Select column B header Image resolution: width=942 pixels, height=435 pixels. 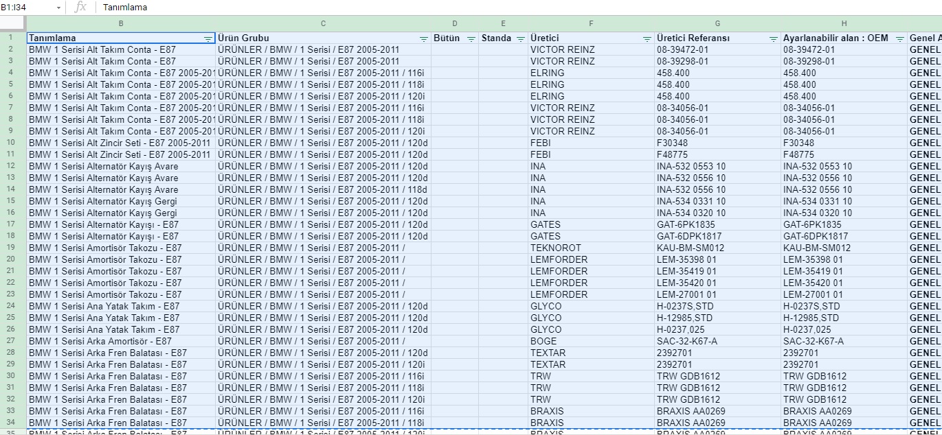(x=121, y=24)
